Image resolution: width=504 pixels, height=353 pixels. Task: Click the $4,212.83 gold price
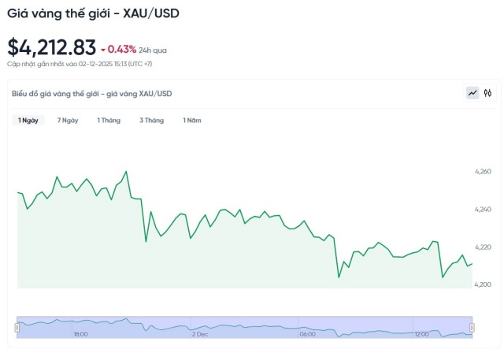(52, 47)
